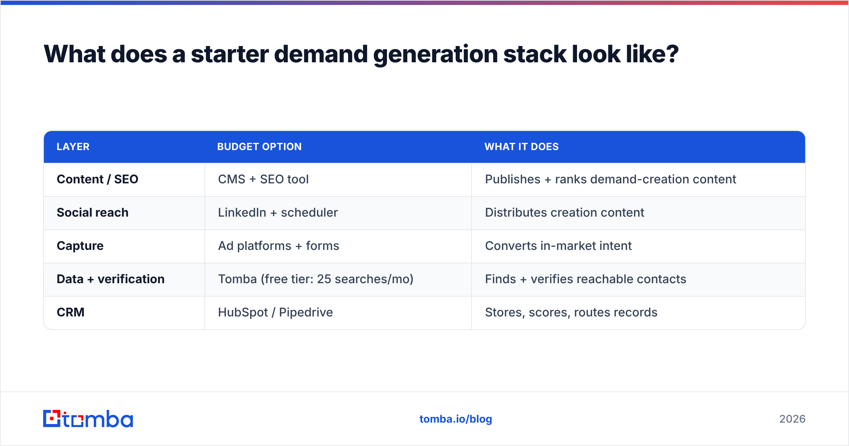Select the 'Social reach' cell

(124, 213)
